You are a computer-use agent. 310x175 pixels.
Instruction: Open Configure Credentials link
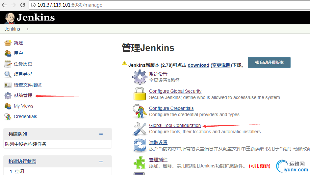click(x=171, y=108)
